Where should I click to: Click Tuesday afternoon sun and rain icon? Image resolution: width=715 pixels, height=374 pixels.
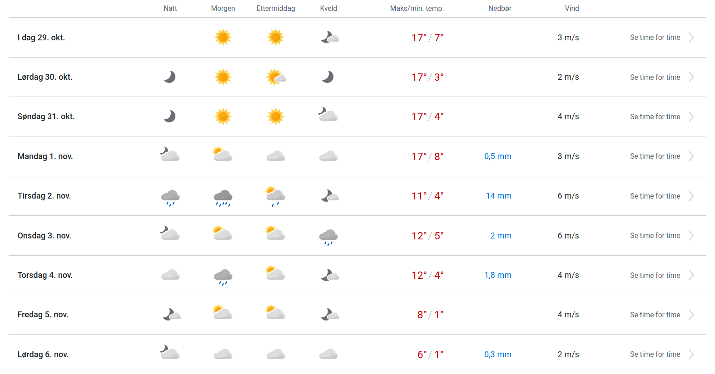(275, 196)
